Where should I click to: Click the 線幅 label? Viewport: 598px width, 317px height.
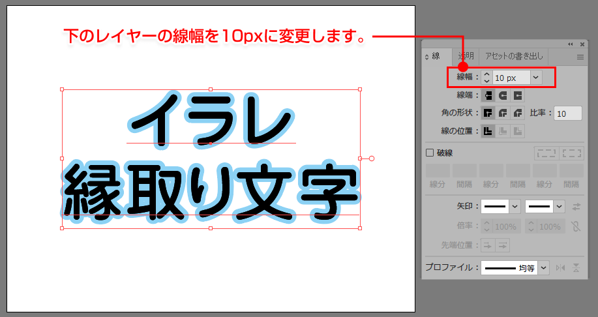point(468,77)
